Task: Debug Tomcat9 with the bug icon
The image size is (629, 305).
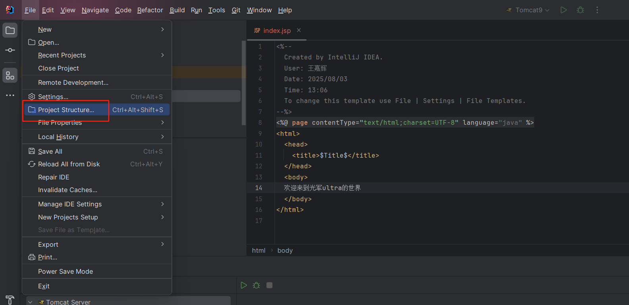Action: tap(580, 10)
